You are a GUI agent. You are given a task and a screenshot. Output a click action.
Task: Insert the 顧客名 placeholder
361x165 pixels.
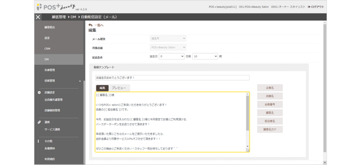(x=270, y=113)
